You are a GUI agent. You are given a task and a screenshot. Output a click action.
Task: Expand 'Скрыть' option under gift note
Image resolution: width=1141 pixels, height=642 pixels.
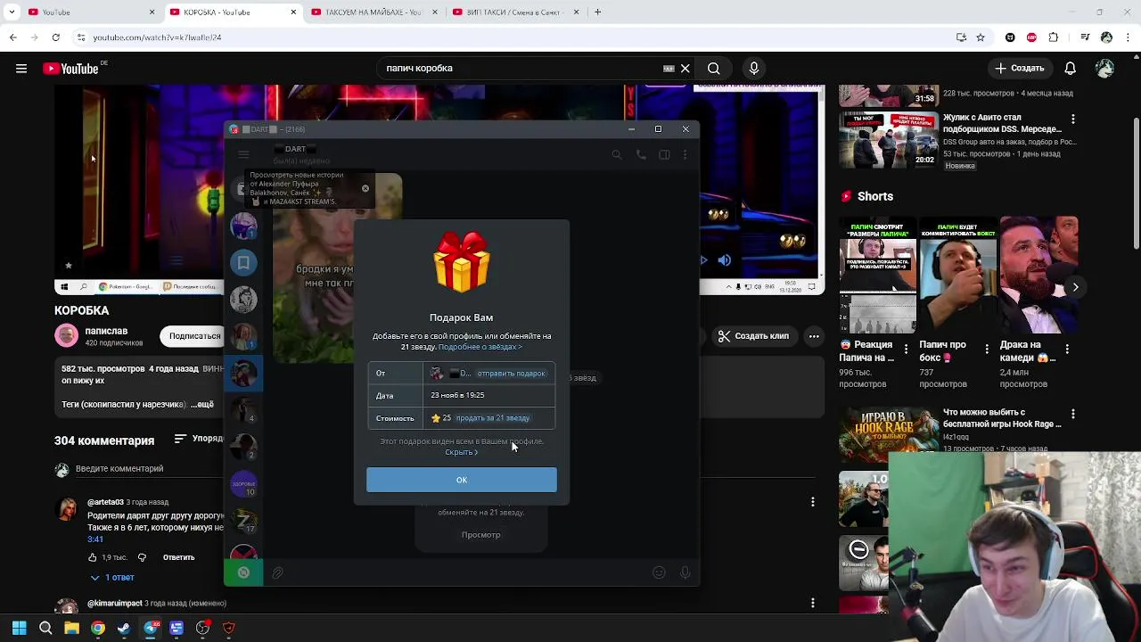coord(461,452)
